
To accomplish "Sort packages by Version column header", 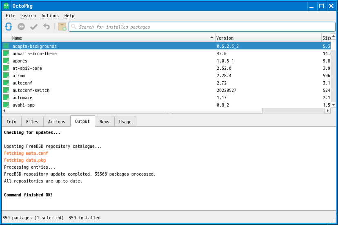I will pos(267,38).
